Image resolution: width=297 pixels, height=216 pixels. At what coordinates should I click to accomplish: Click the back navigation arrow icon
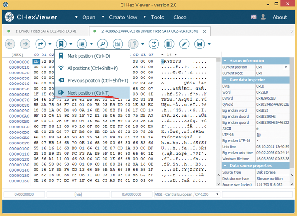tap(10, 44)
